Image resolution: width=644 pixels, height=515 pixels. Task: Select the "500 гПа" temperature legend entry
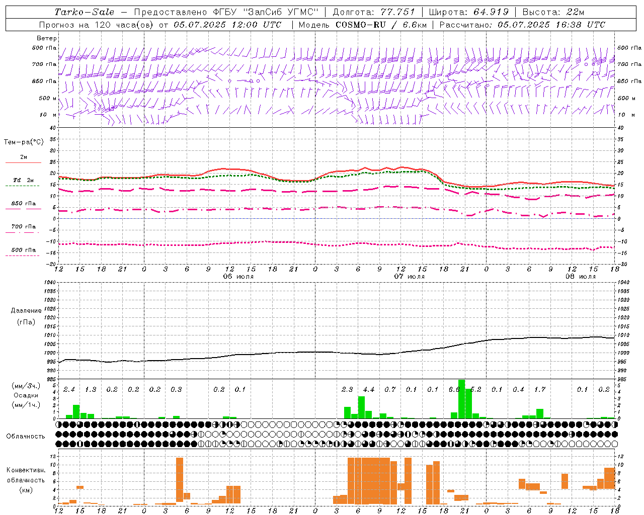pos(23,250)
